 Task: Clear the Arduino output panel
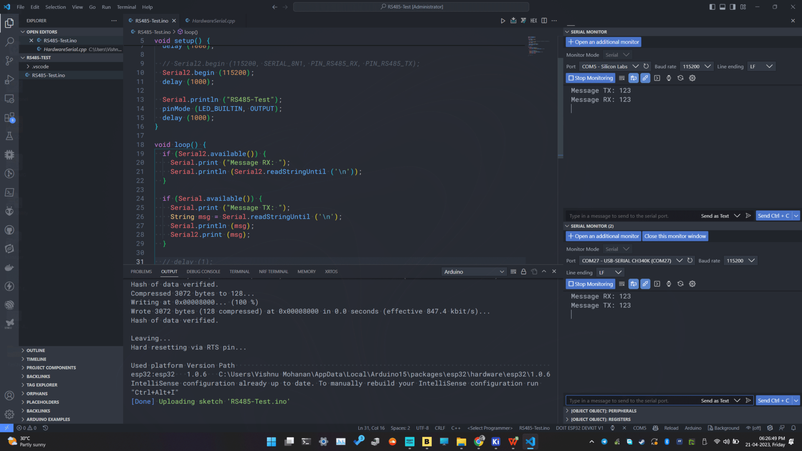[x=513, y=271]
